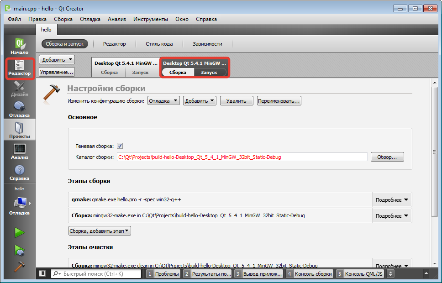442x283 pixels.
Task: Open quick search magnifier dropdown
Action: pos(57,274)
